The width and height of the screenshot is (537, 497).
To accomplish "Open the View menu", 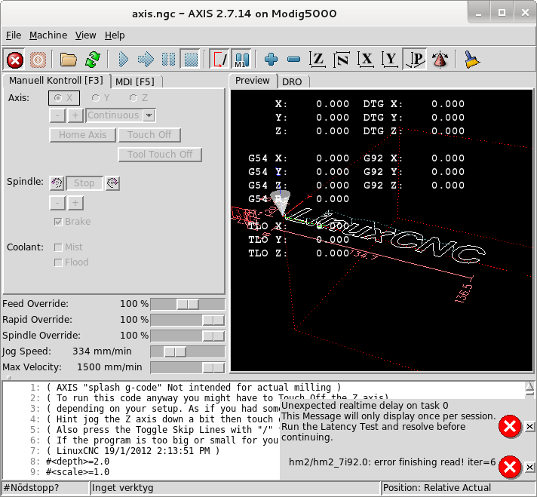I will point(86,35).
